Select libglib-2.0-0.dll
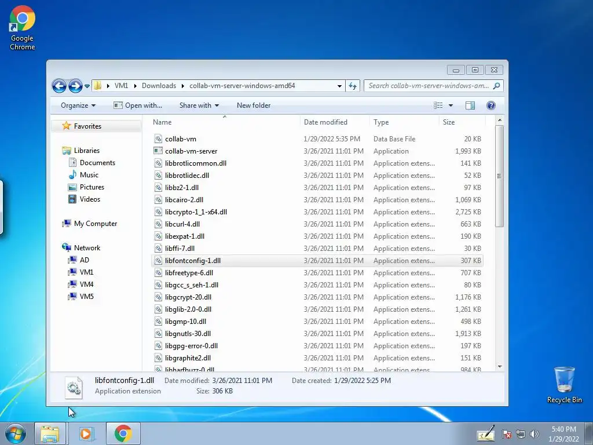Image resolution: width=593 pixels, height=445 pixels. point(317,309)
